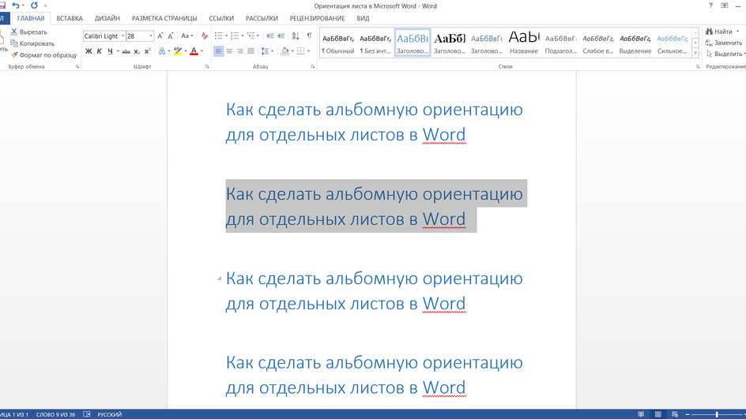Open the change case (Aa) dropdown

(187, 36)
